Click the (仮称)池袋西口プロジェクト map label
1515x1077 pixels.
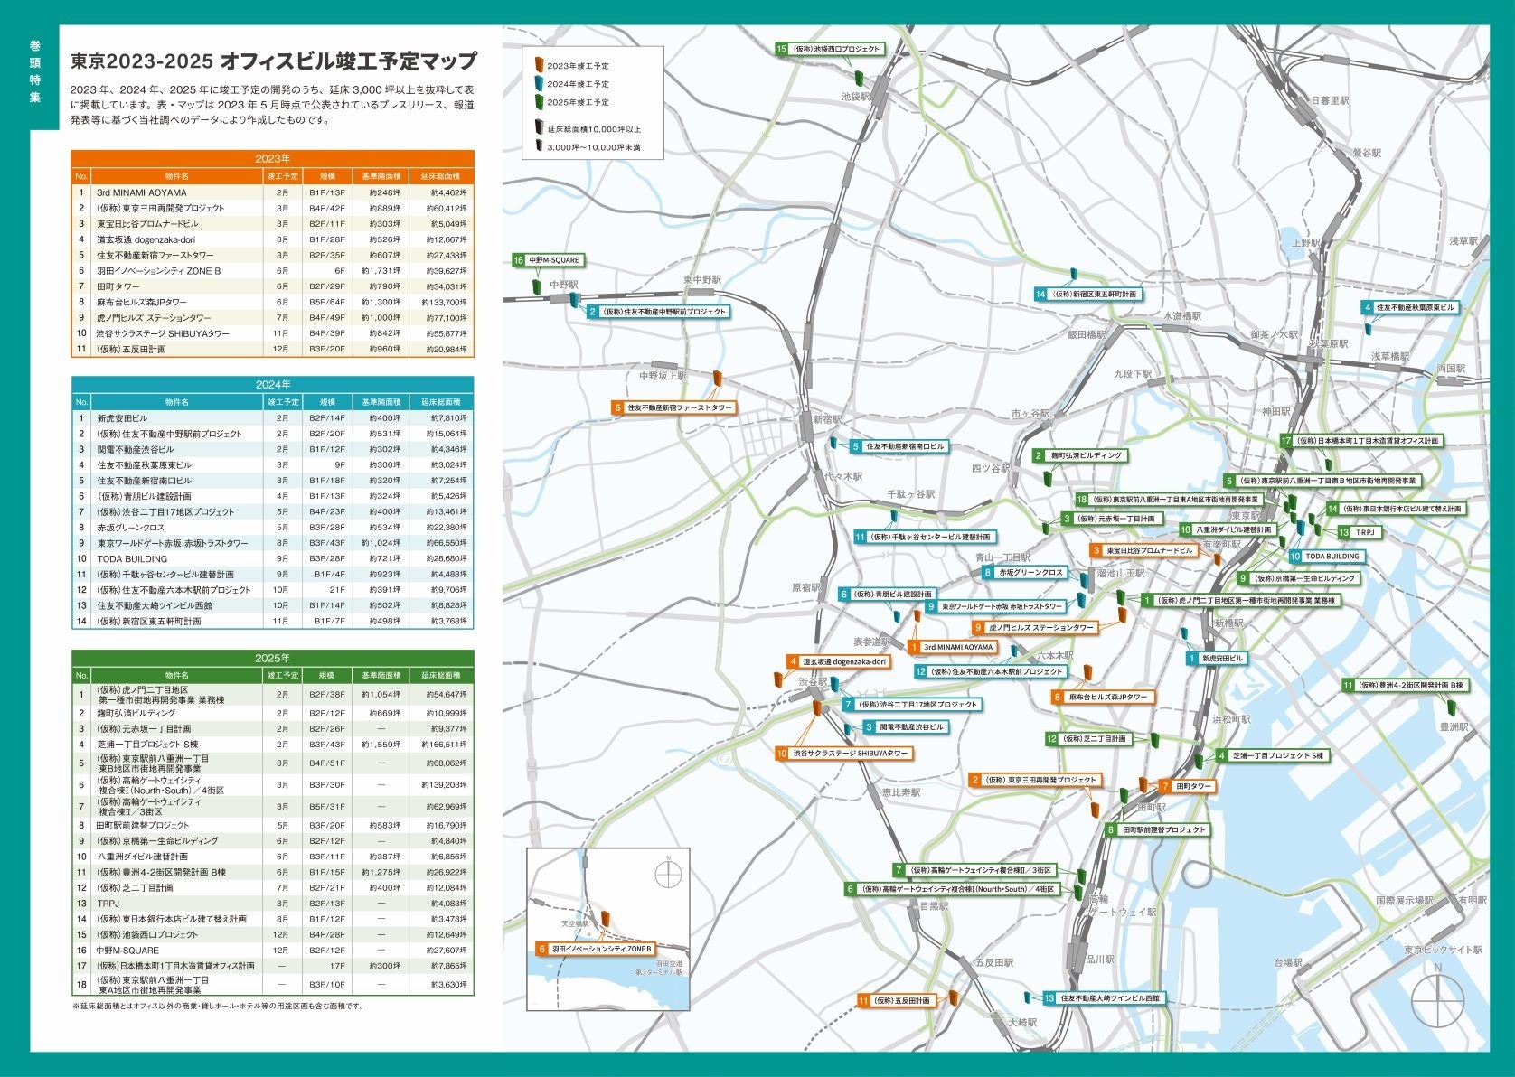829,49
